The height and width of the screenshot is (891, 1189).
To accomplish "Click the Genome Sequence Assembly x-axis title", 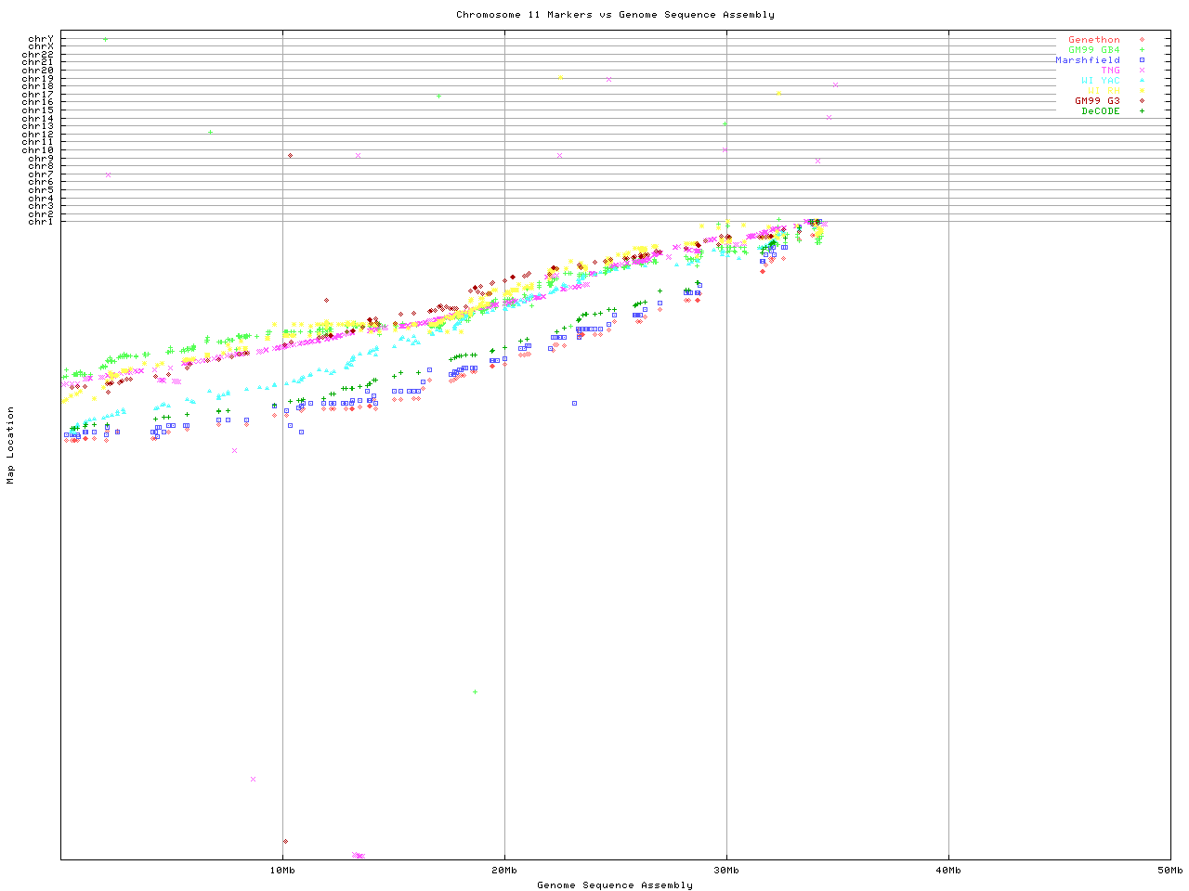I will pos(615,885).
